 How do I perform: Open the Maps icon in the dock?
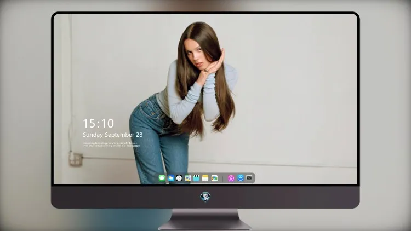(188, 178)
